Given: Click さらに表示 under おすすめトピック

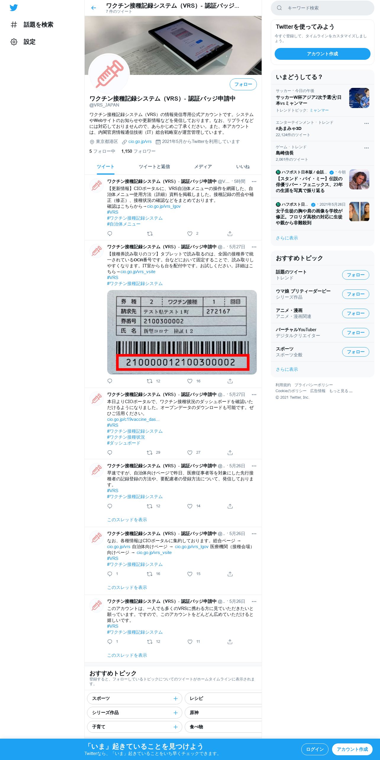Looking at the screenshot, I should (287, 369).
